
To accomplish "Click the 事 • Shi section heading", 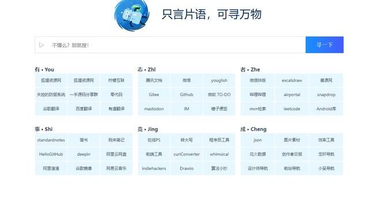I will coord(44,129).
